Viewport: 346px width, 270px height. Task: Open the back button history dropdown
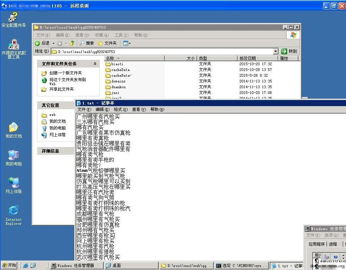pos(53,43)
